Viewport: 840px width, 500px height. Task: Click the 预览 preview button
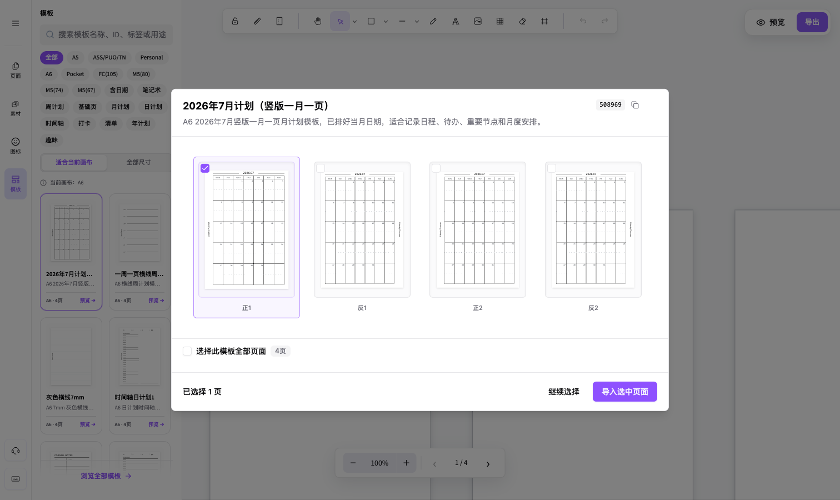[x=771, y=22]
